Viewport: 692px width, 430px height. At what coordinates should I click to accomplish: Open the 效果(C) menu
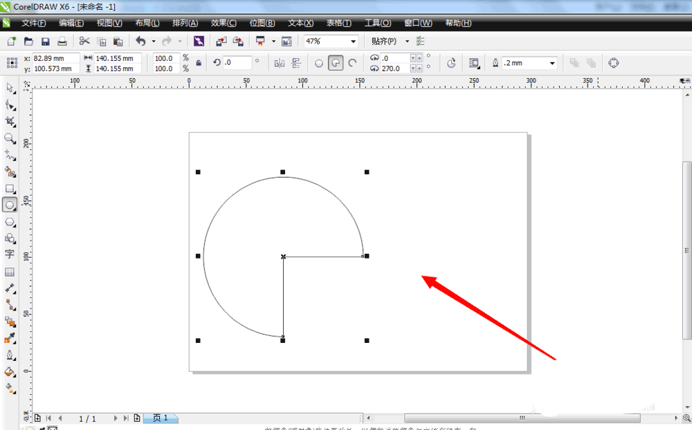pos(224,23)
